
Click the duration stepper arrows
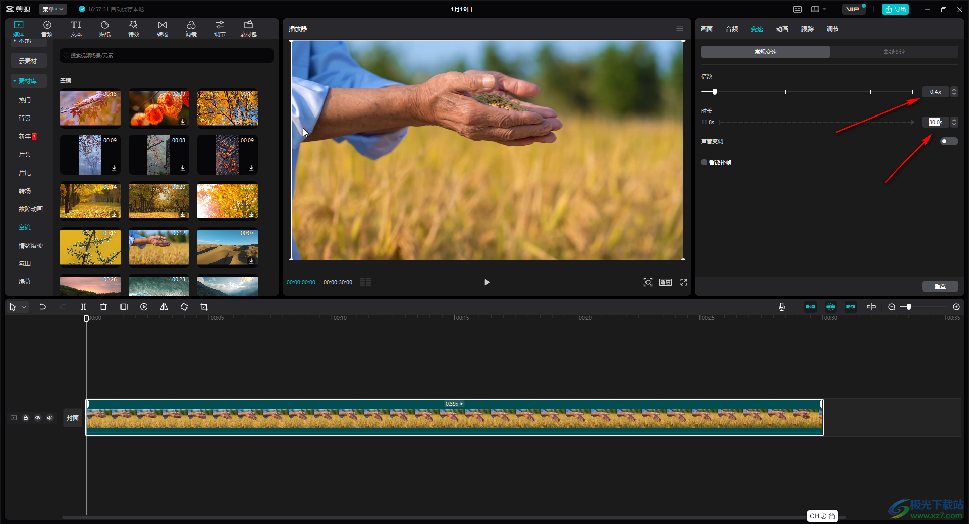point(954,122)
